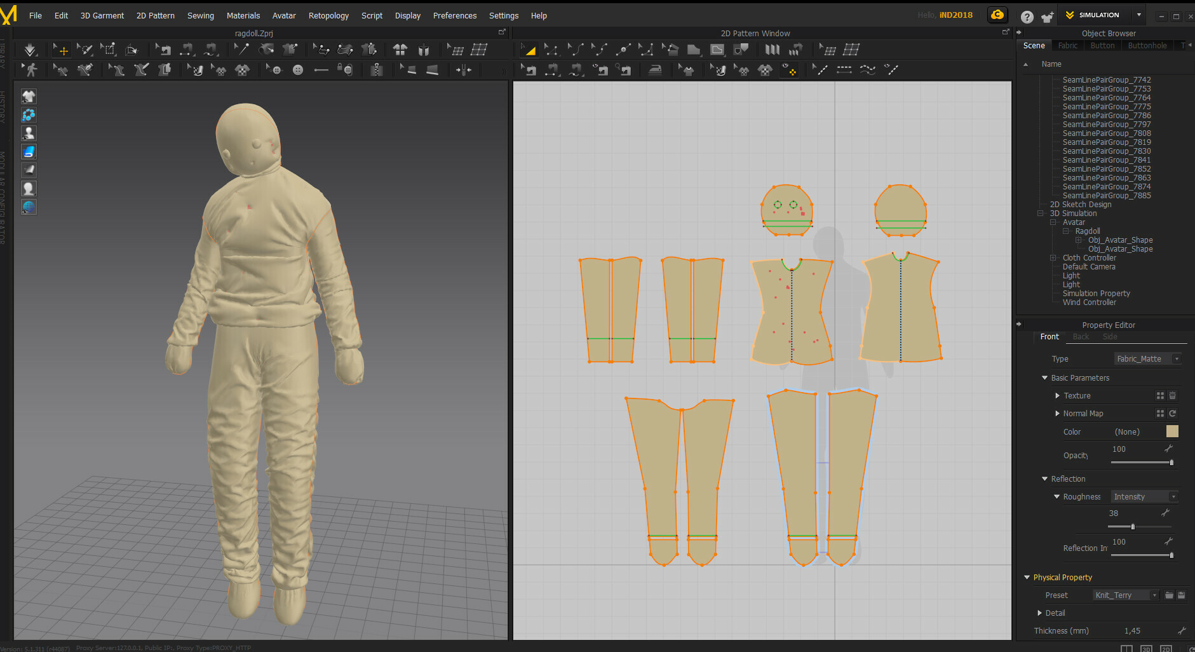
Task: Click the Roughness slider handle
Action: coord(1133,527)
